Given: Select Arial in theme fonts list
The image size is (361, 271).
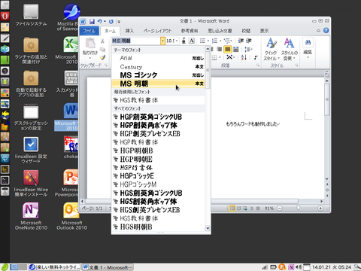Looking at the screenshot, I should (158, 58).
